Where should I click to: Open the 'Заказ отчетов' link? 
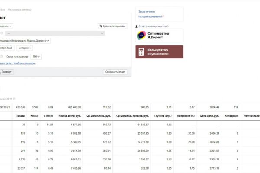click(x=146, y=12)
